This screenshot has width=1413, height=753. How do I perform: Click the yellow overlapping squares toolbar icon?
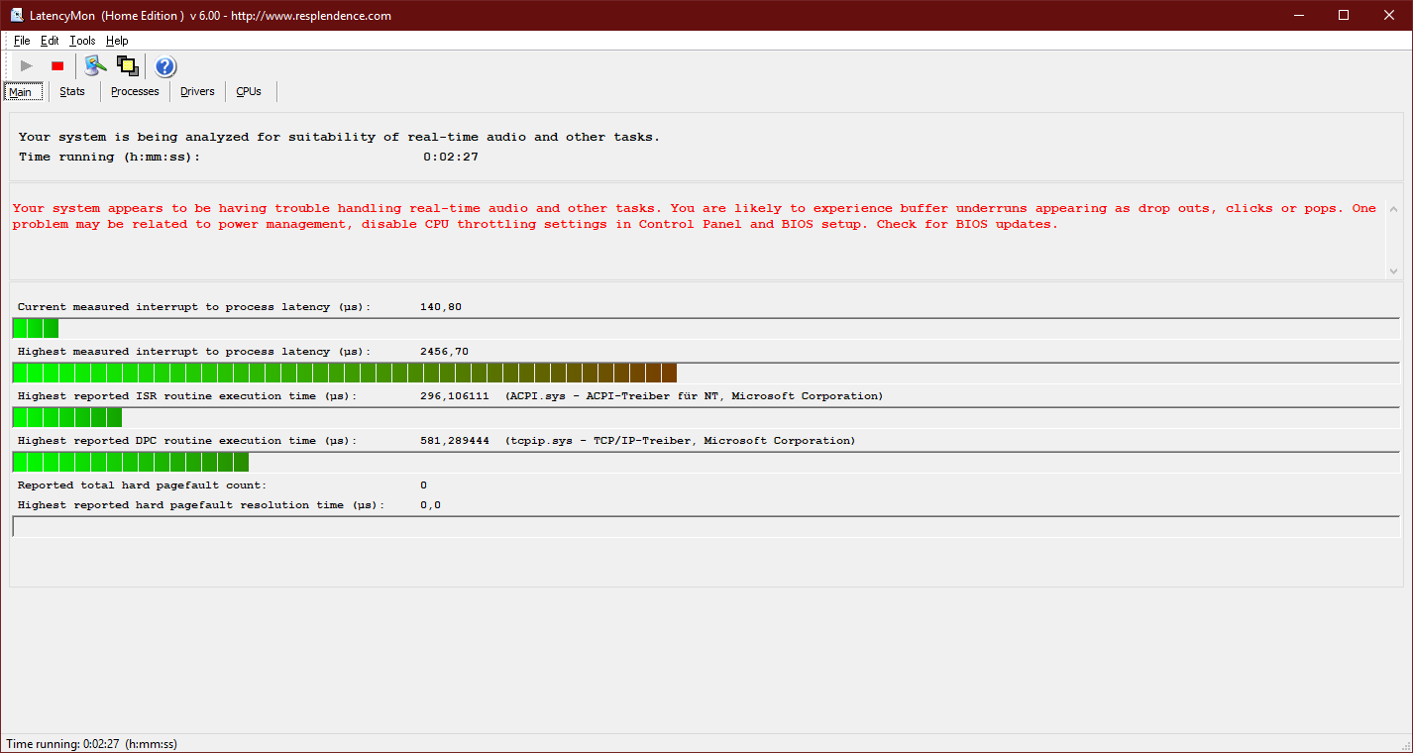pos(127,66)
